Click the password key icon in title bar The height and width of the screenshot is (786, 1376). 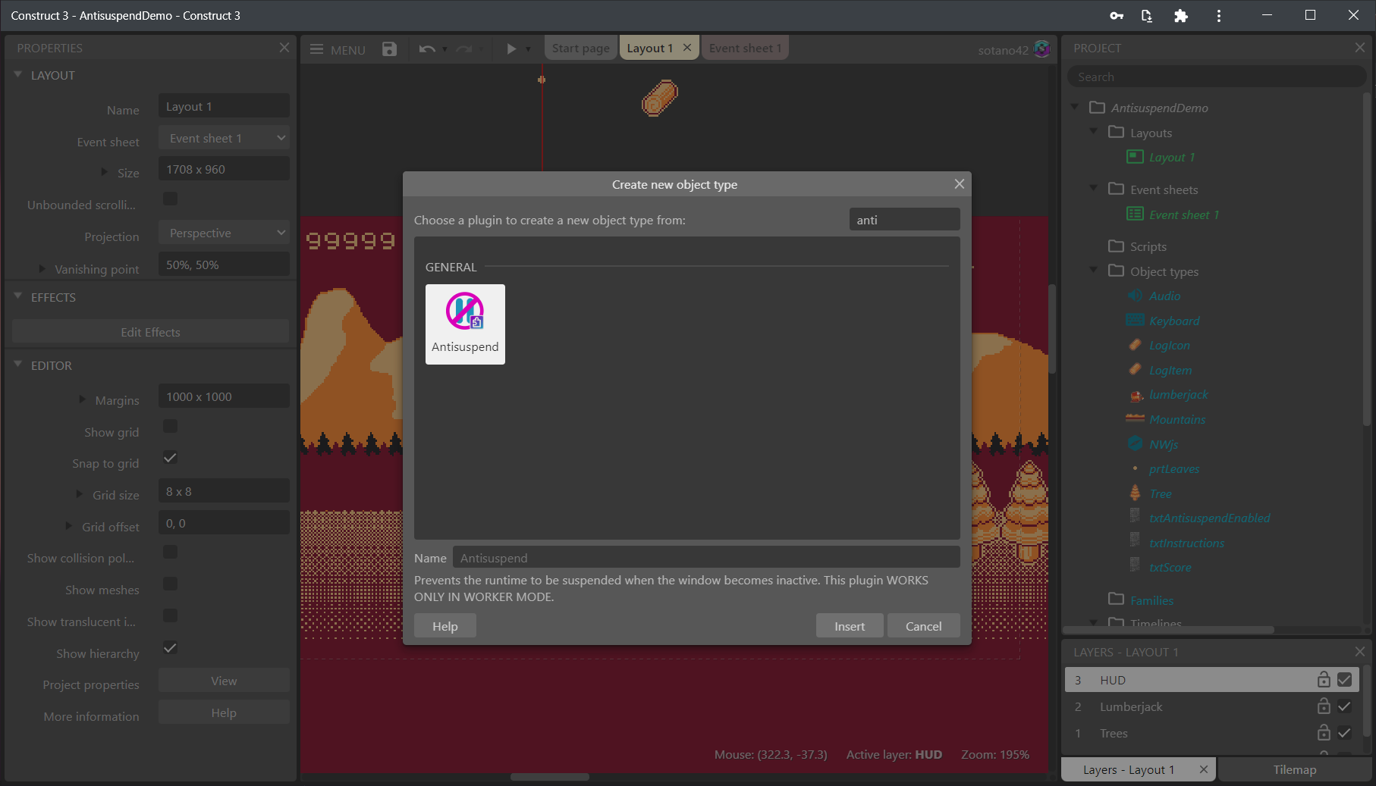pos(1117,16)
